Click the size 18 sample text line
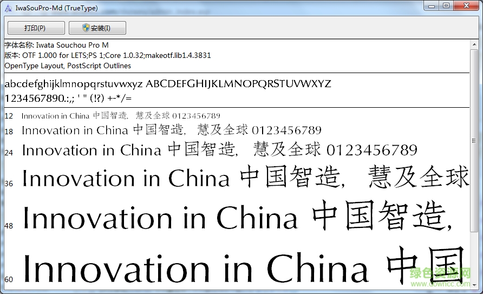The image size is (483, 294). 172,130
